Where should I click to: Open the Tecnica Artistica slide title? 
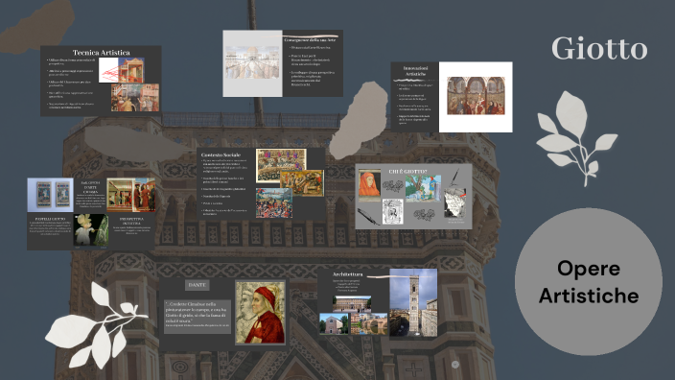[102, 53]
